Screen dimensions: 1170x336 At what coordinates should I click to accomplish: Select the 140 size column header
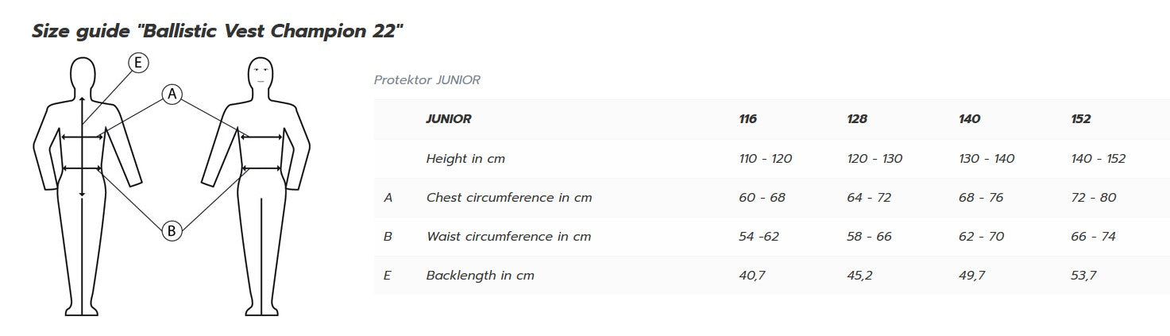969,119
